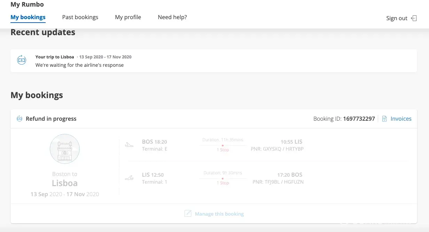Click Manage this booking
429x232 pixels.
[x=219, y=214]
